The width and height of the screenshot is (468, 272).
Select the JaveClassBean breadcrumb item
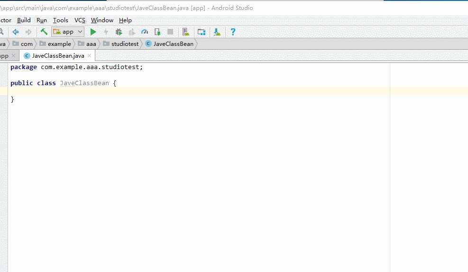tap(169, 44)
